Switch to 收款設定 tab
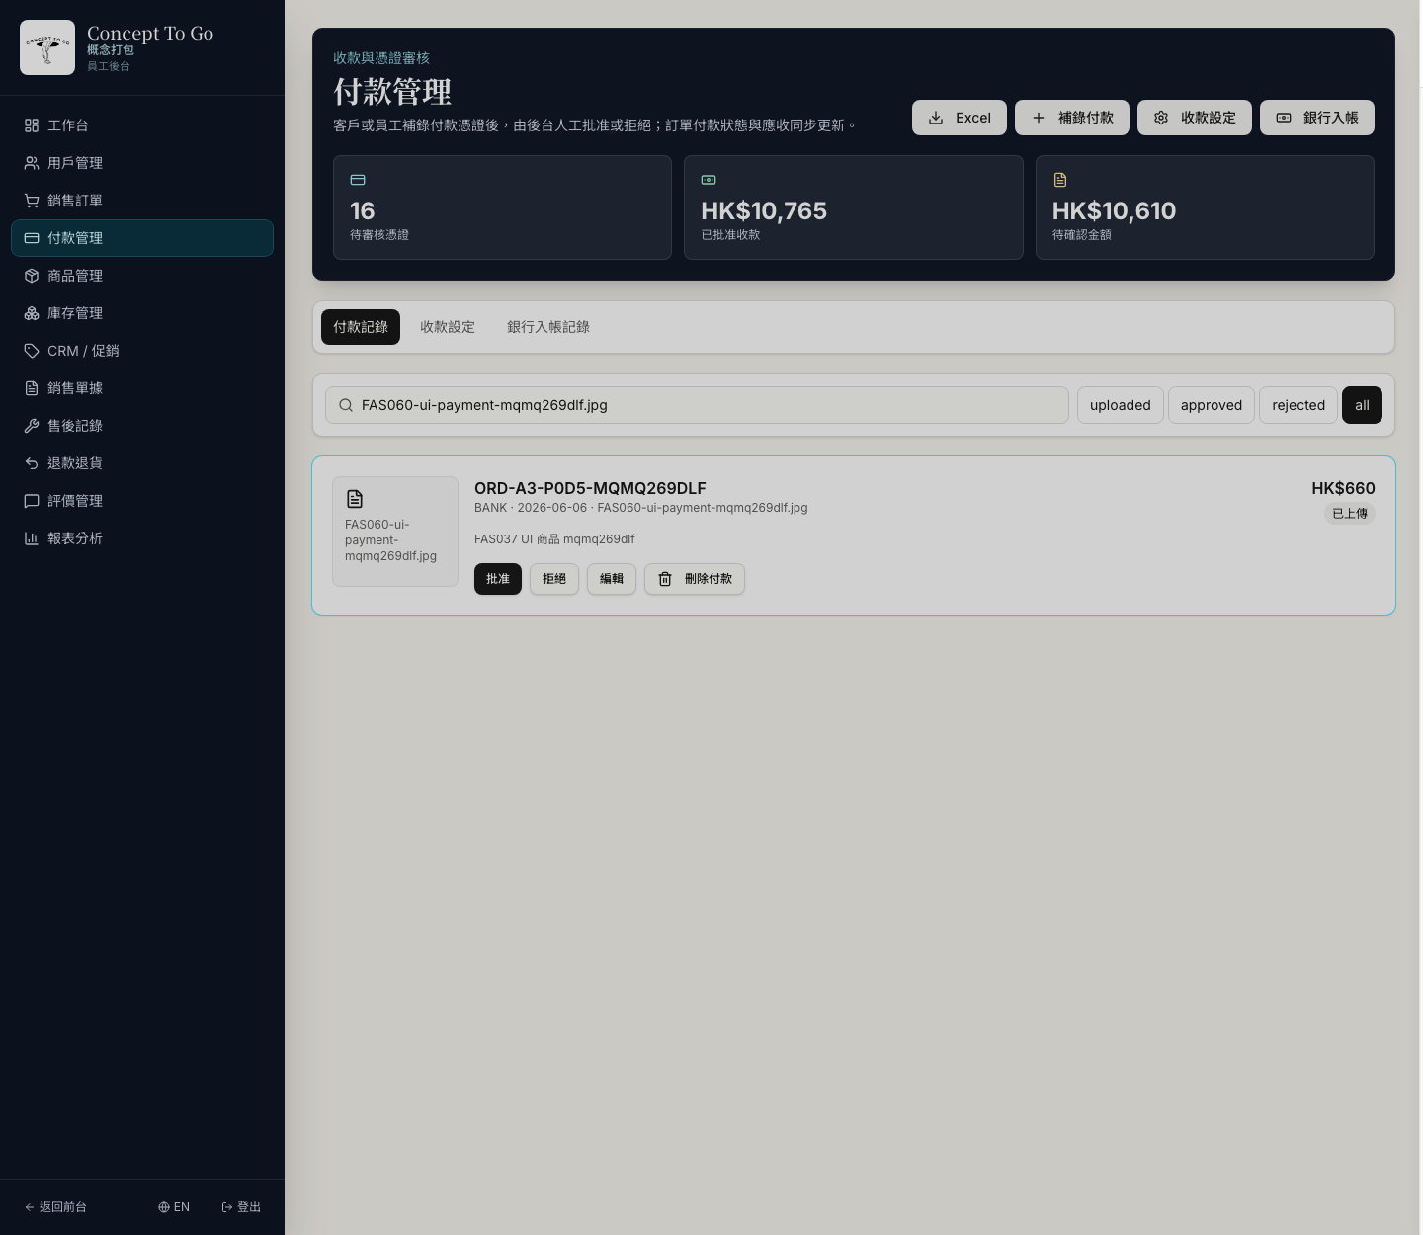The height and width of the screenshot is (1235, 1423). tap(448, 327)
